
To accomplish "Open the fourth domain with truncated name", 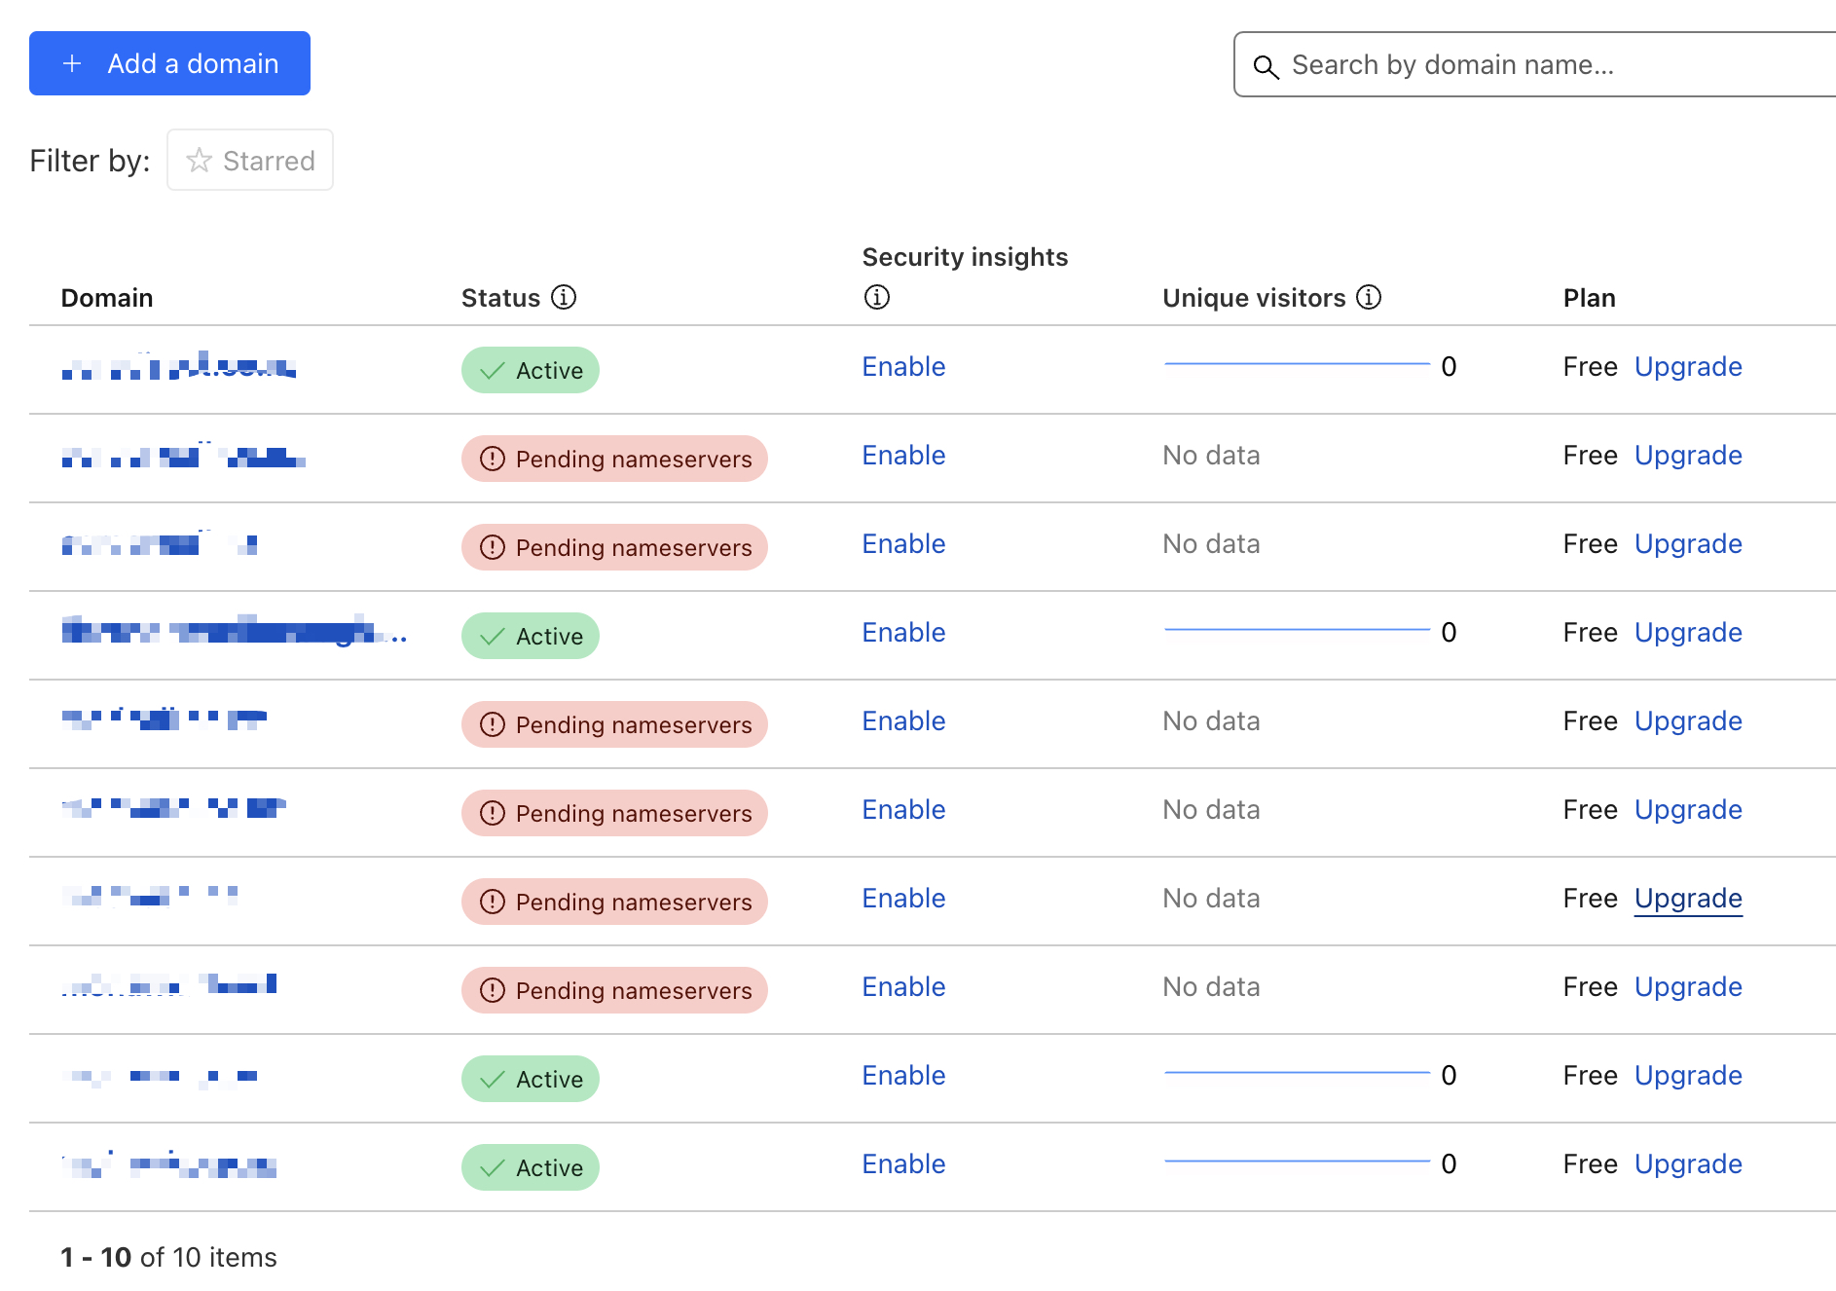I will 234,633.
